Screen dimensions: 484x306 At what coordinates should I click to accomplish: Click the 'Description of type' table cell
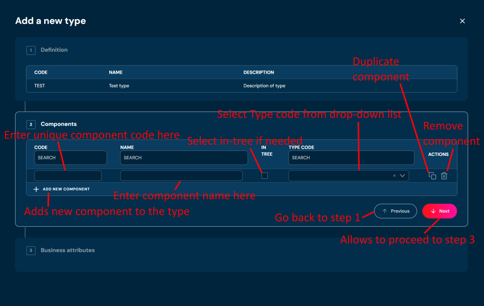click(x=264, y=86)
